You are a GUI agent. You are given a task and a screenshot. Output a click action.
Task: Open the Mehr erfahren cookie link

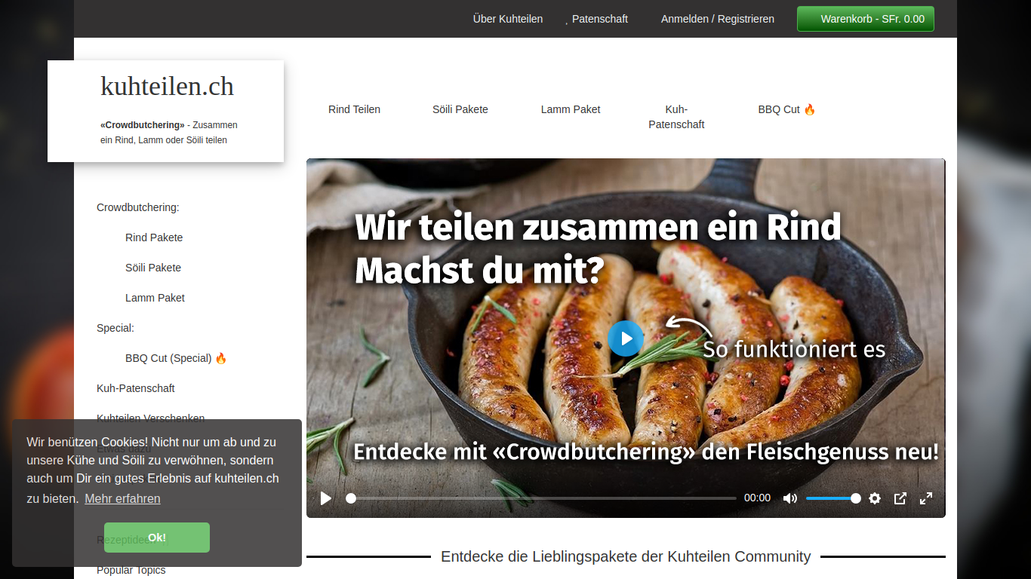(x=122, y=498)
